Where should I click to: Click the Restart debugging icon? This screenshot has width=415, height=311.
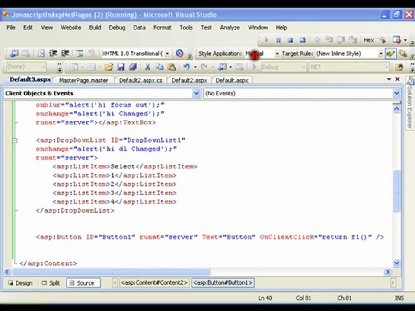(x=302, y=40)
